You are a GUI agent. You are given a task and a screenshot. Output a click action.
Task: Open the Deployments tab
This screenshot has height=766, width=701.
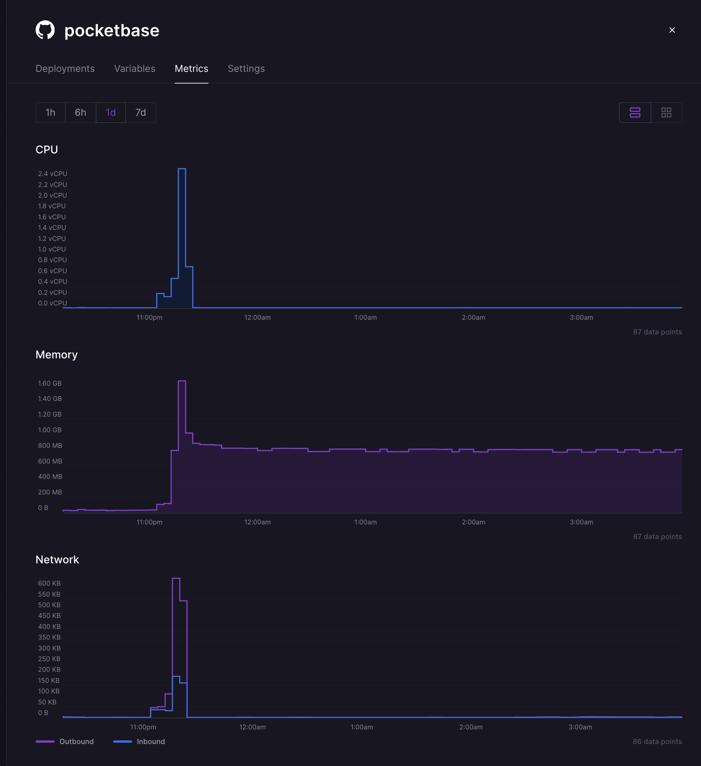pos(65,69)
